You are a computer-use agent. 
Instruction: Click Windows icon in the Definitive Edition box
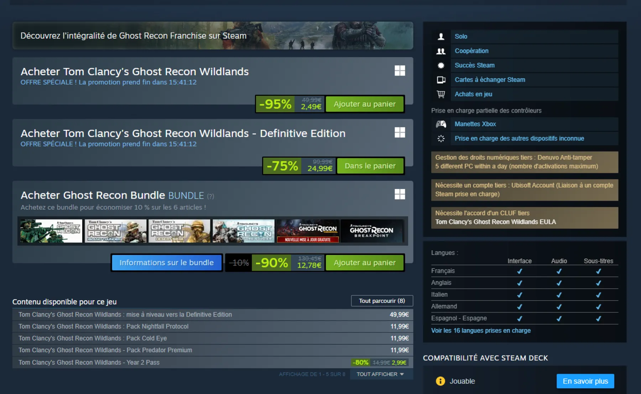400,132
